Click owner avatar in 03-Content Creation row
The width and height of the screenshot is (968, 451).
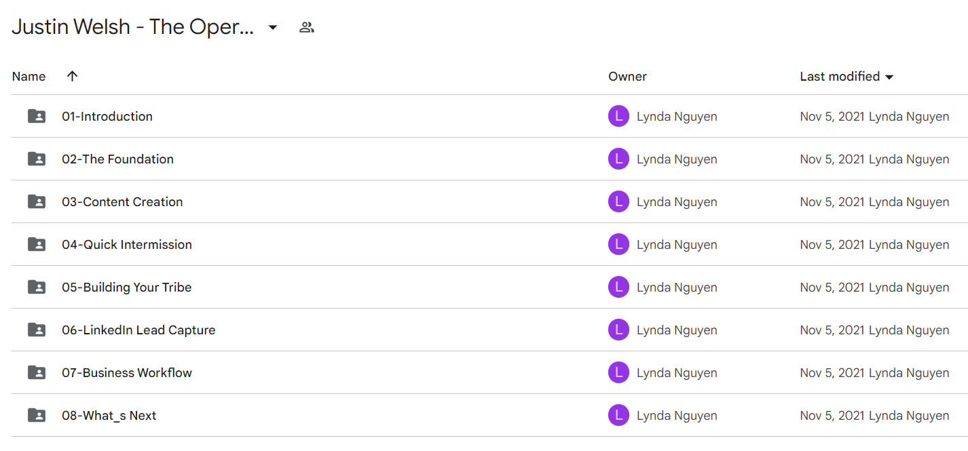pyautogui.click(x=618, y=201)
